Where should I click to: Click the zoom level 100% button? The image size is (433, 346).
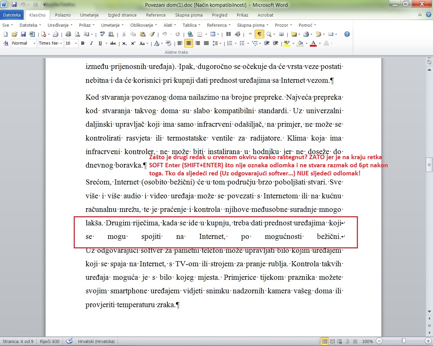367,341
